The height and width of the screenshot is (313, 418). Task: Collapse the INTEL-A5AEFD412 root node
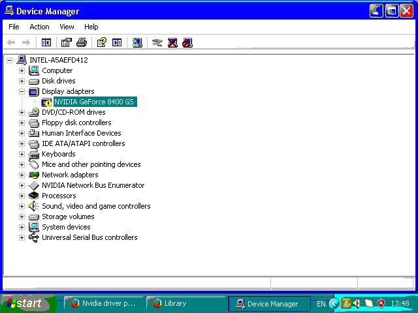click(9, 60)
